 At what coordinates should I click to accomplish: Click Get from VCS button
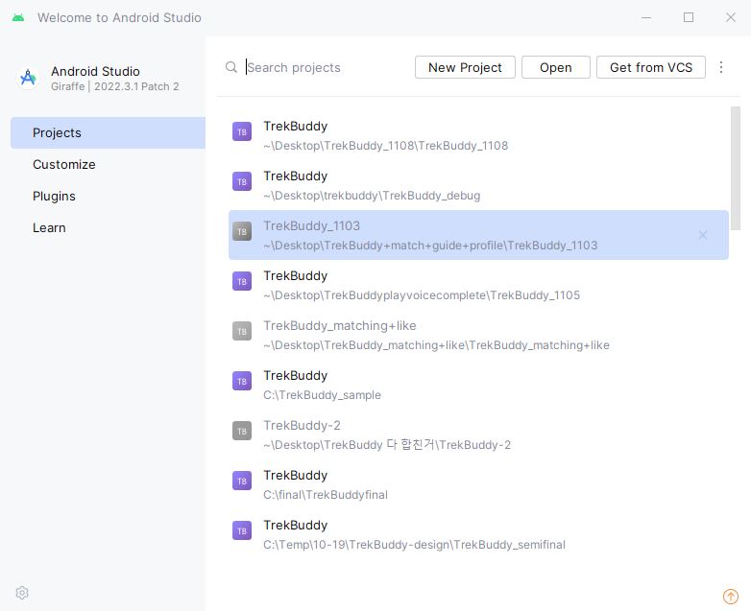[651, 67]
